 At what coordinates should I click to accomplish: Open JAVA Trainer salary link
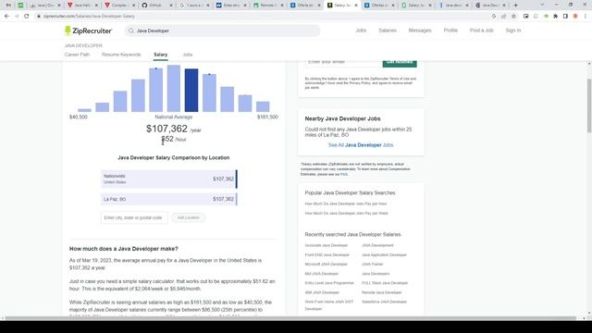tap(372, 265)
